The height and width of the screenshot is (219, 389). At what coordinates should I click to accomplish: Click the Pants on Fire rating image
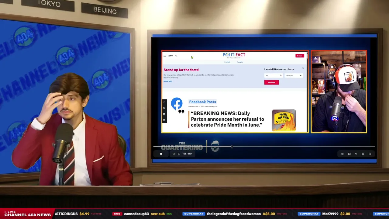(284, 120)
